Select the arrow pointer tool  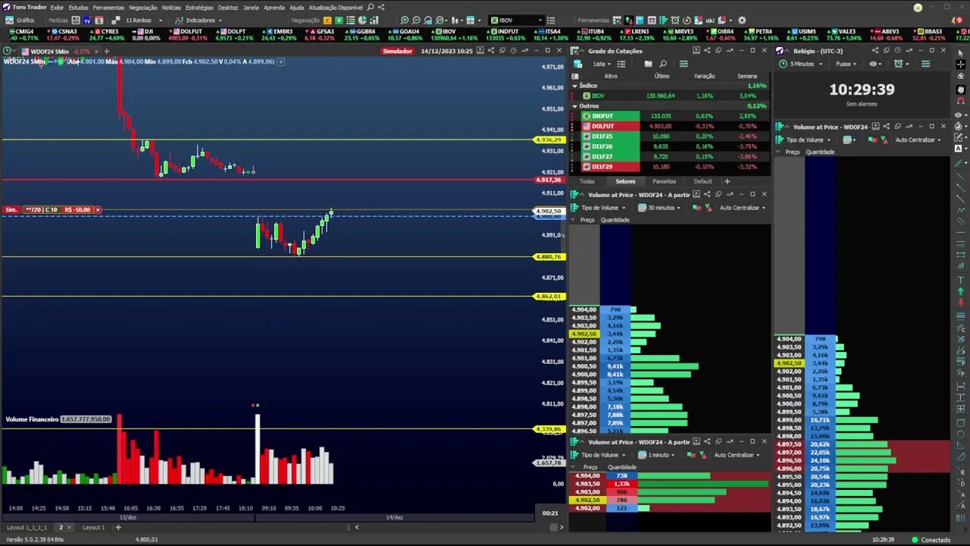pos(960,53)
